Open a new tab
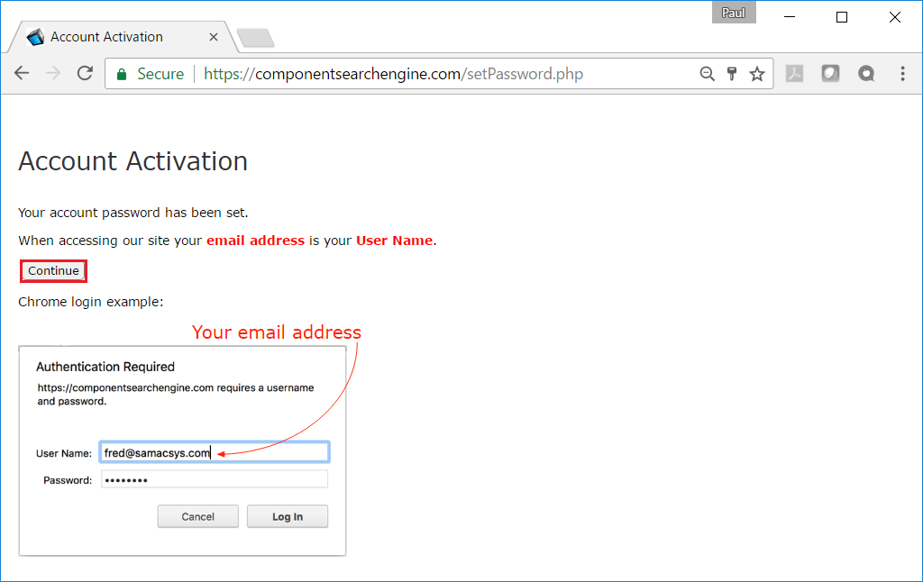 point(255,38)
